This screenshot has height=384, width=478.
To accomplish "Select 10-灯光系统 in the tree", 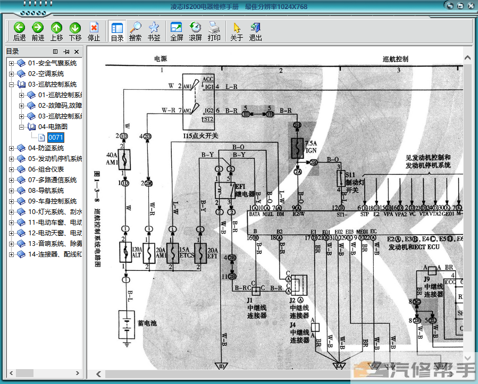I will click(x=55, y=212).
